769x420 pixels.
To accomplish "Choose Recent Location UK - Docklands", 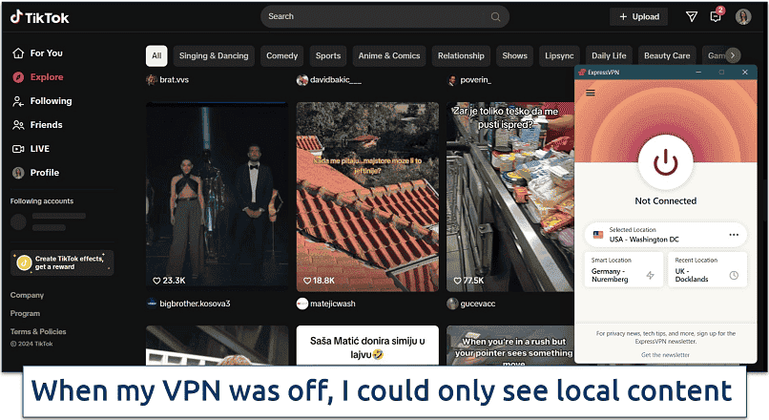I will (707, 269).
